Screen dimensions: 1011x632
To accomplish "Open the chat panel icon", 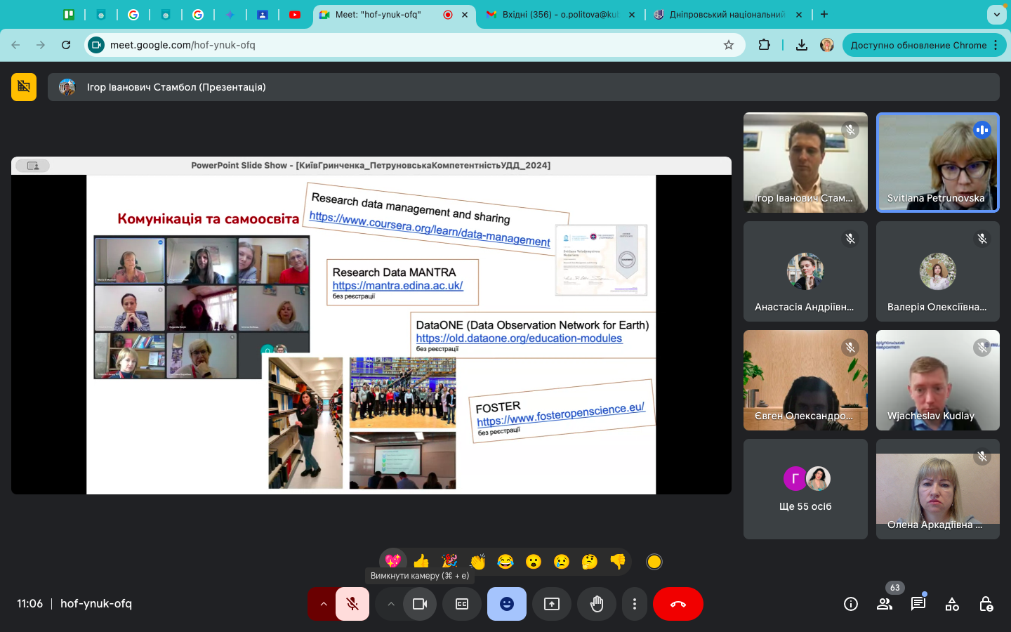I will [918, 604].
